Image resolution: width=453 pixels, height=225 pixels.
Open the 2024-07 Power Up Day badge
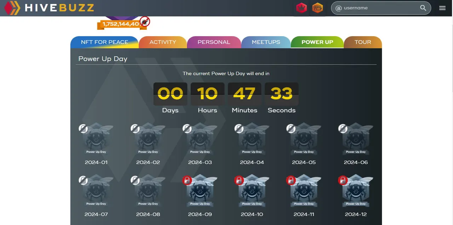[96, 191]
